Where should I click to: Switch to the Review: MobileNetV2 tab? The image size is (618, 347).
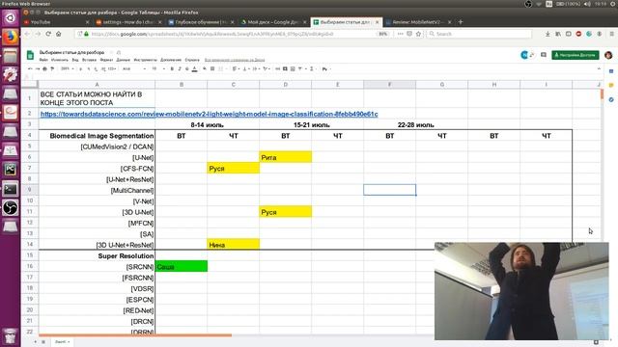click(418, 22)
